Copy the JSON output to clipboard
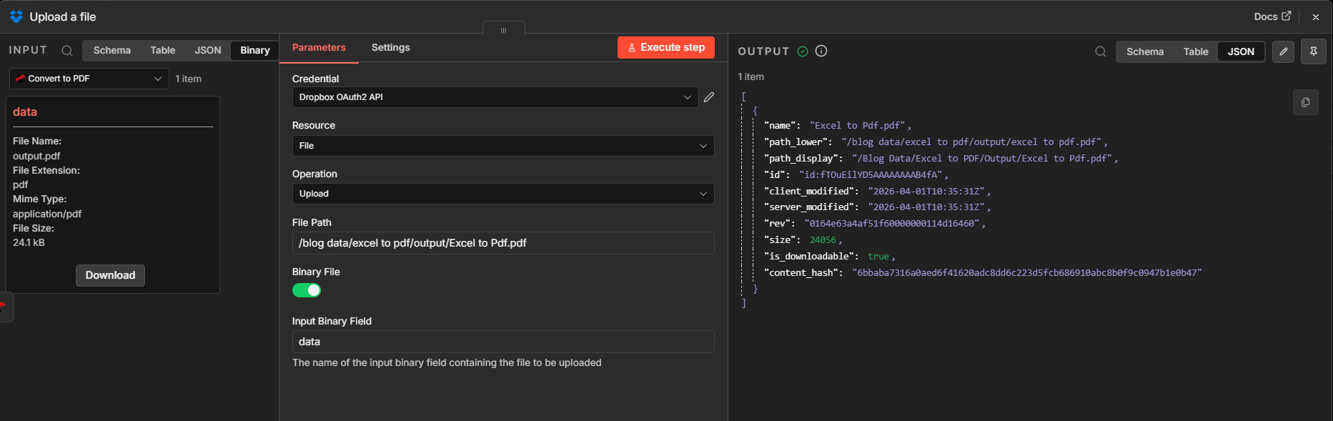Screen dimensions: 1333x421 tap(1305, 102)
